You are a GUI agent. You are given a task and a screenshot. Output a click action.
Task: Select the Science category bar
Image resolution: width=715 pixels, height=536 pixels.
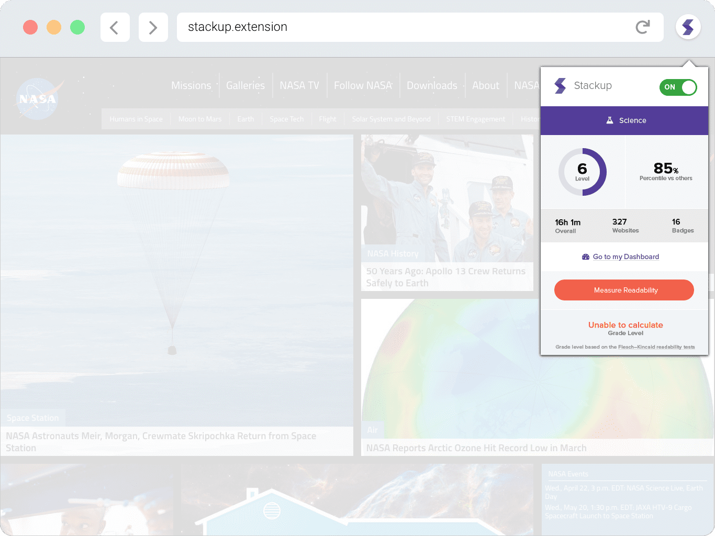pos(624,120)
